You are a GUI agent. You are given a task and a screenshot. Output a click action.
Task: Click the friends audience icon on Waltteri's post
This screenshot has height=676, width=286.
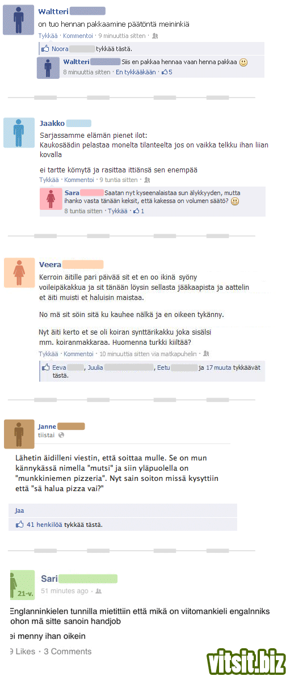pos(155,36)
